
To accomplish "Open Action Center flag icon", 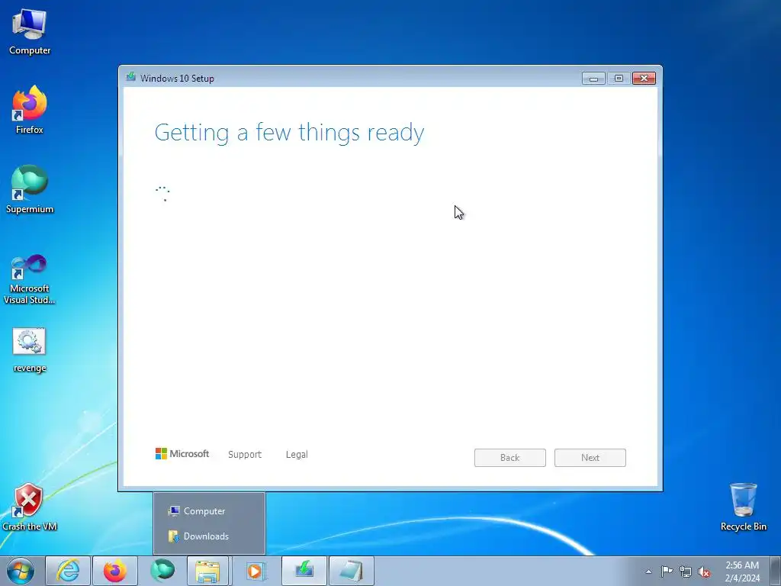I will point(667,572).
